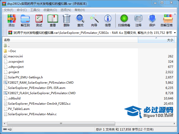Click the 添加 (Add) toolbar icon
This screenshot has width=179, height=134.
(x=12, y=20)
